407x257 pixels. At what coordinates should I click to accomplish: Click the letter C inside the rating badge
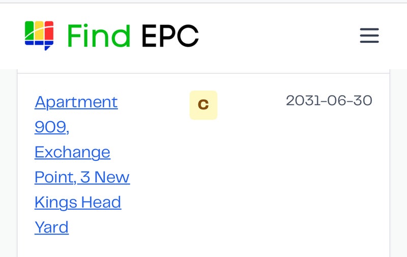point(203,105)
